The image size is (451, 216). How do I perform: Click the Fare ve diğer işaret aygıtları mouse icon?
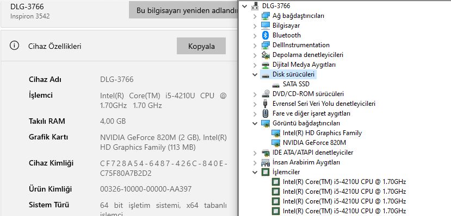tap(265, 113)
